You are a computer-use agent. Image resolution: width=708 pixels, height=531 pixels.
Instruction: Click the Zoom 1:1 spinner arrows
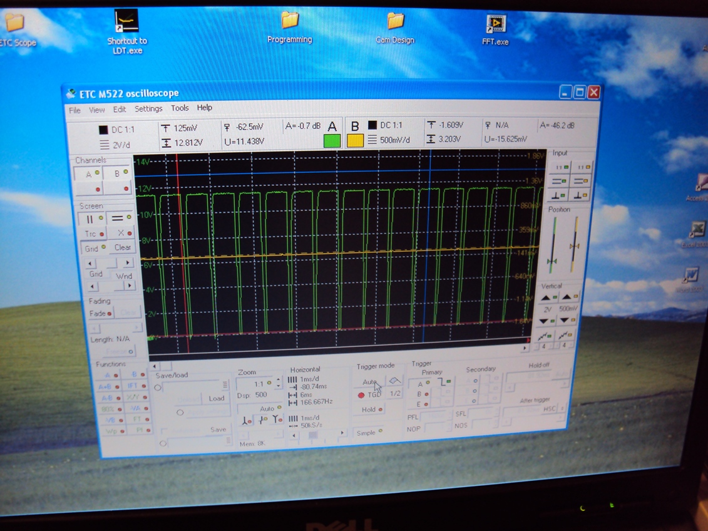click(x=279, y=383)
